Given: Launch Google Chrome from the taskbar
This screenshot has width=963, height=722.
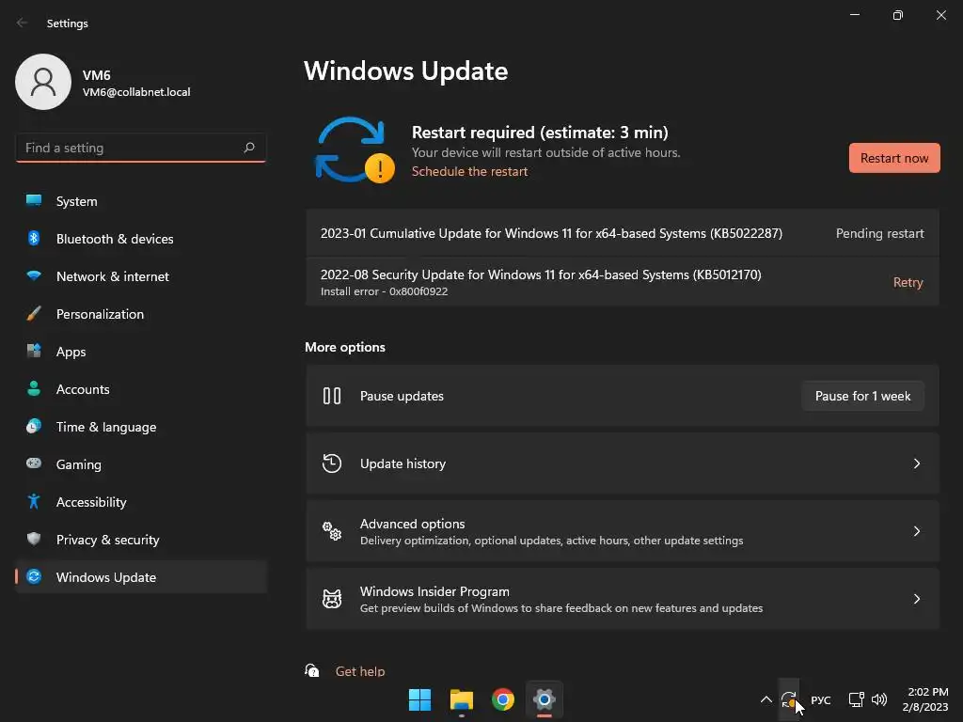Looking at the screenshot, I should (503, 699).
